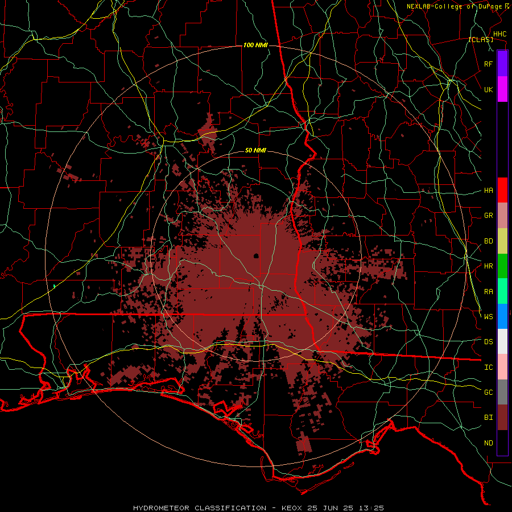Click the 100 NMI range ring label
Screen dimensions: 512x512
coord(255,45)
